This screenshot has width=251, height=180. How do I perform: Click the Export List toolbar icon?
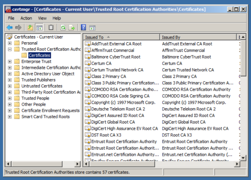click(x=71, y=28)
